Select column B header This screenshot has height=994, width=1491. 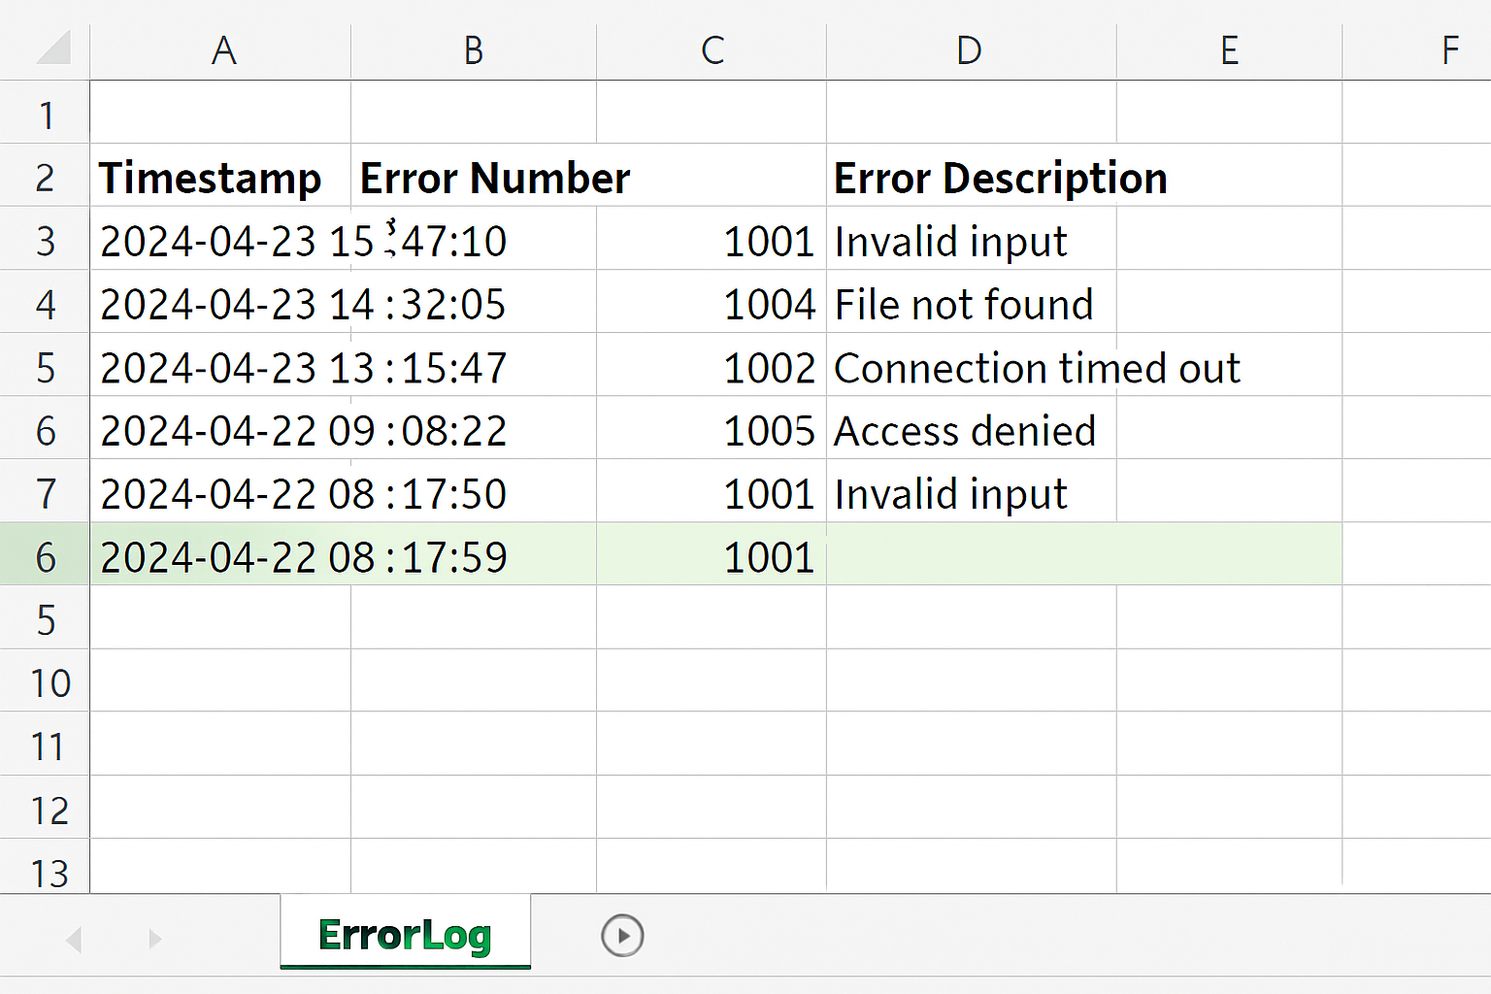474,50
